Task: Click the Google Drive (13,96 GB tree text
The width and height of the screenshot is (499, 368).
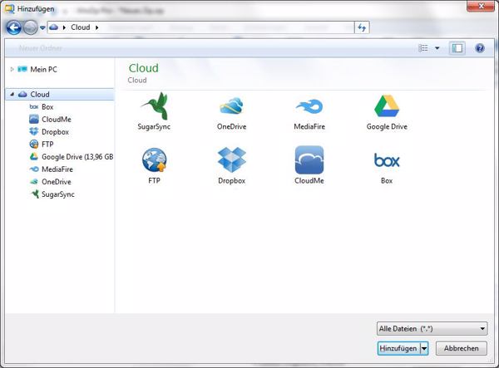Action: coord(77,157)
